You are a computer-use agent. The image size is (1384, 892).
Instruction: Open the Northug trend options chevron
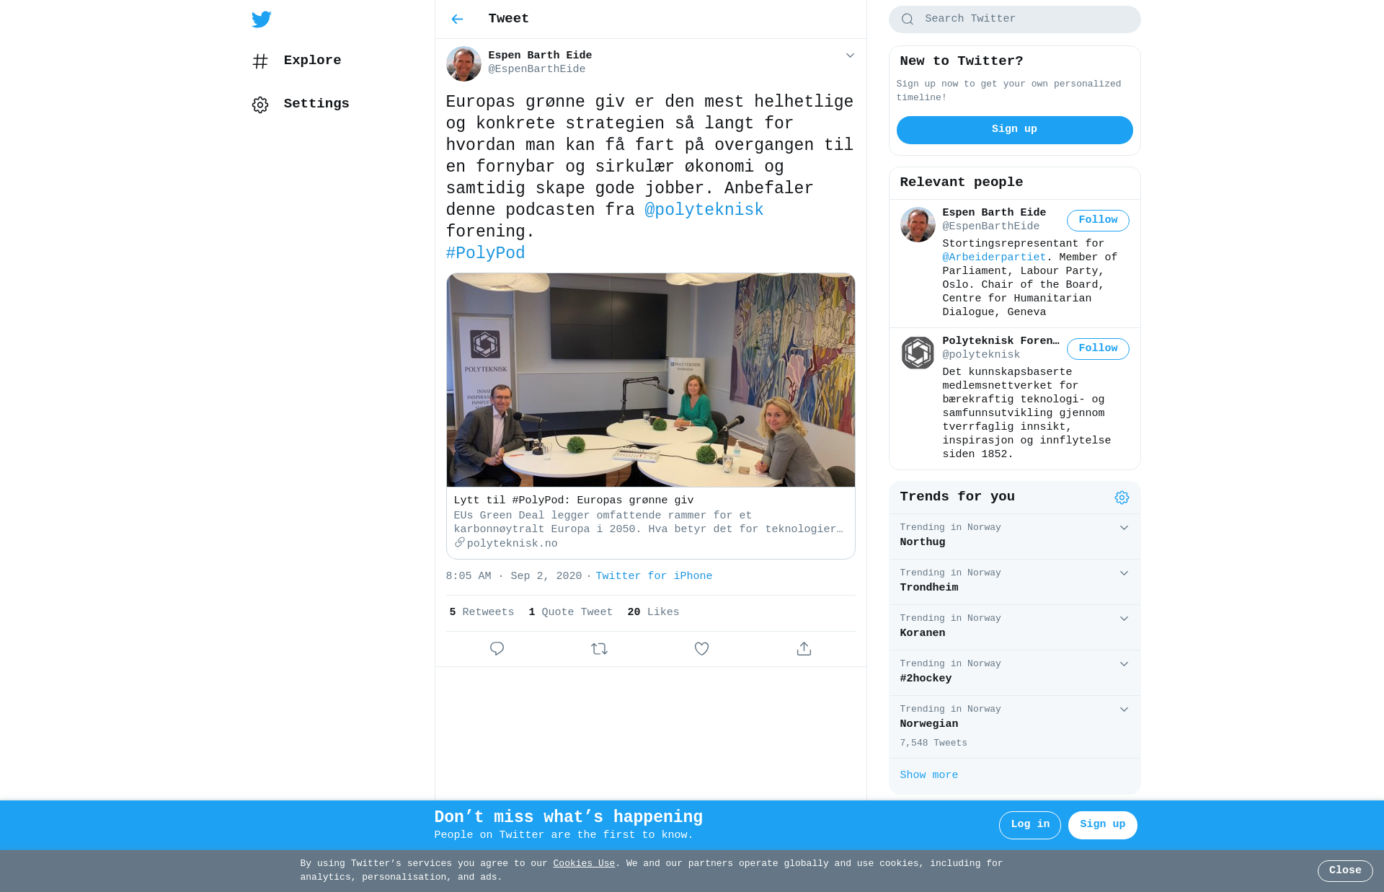coord(1124,528)
